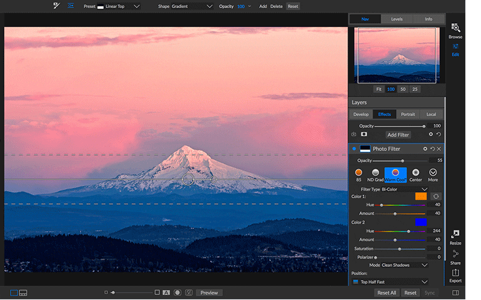Click the bottom bar Reset button
The image size is (481, 300).
(x=410, y=293)
